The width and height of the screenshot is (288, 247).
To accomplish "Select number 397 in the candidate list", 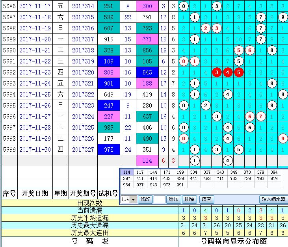I will tap(127, 178).
